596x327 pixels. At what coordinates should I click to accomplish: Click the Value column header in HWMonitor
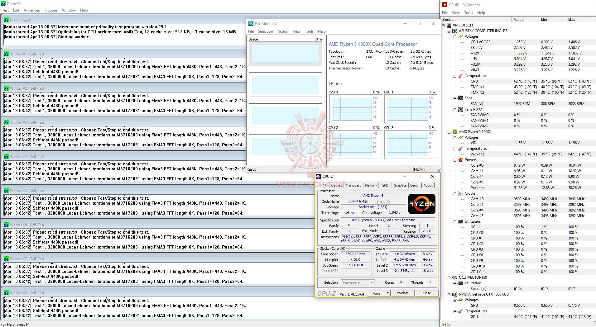525,19
